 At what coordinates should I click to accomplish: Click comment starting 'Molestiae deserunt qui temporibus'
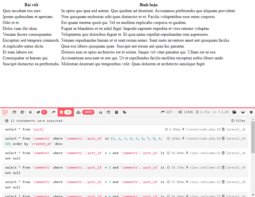(133, 64)
